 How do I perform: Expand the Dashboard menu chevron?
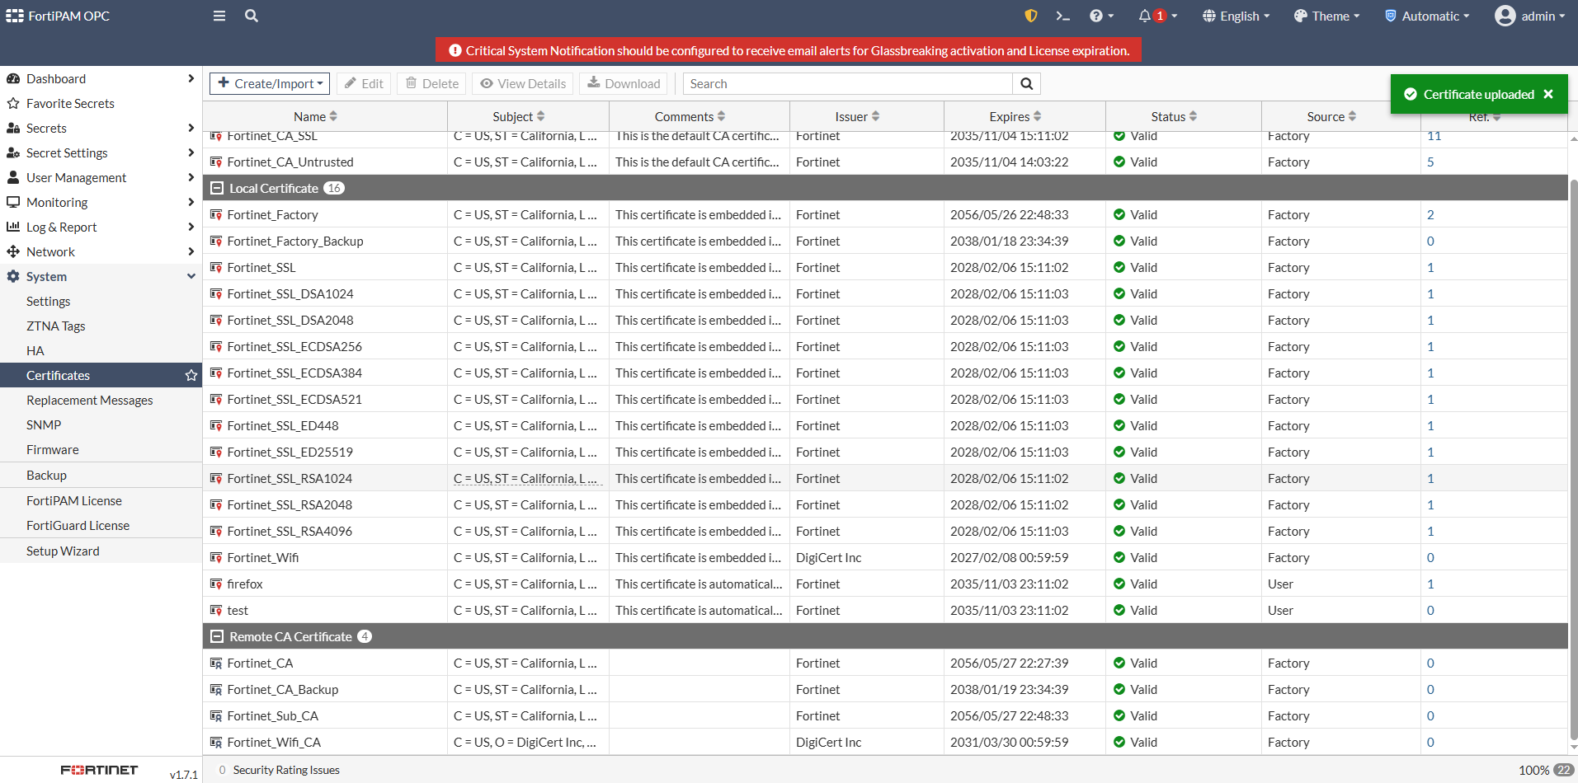pyautogui.click(x=191, y=78)
